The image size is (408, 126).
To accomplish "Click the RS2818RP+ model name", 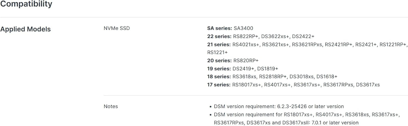I will pyautogui.click(x=273, y=77).
